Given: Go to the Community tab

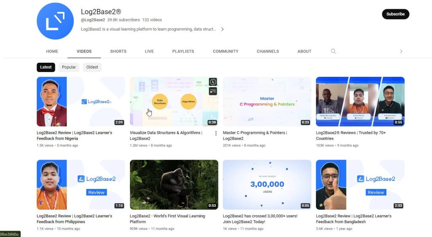Looking at the screenshot, I should [225, 51].
